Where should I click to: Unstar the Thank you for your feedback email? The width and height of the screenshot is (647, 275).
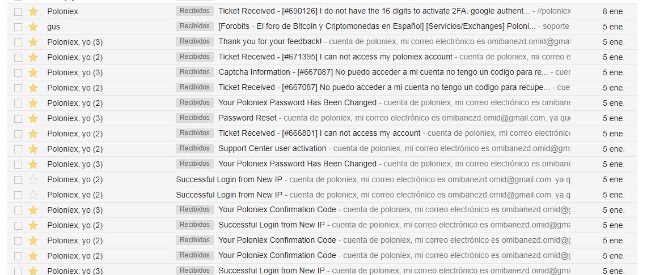[x=33, y=42]
